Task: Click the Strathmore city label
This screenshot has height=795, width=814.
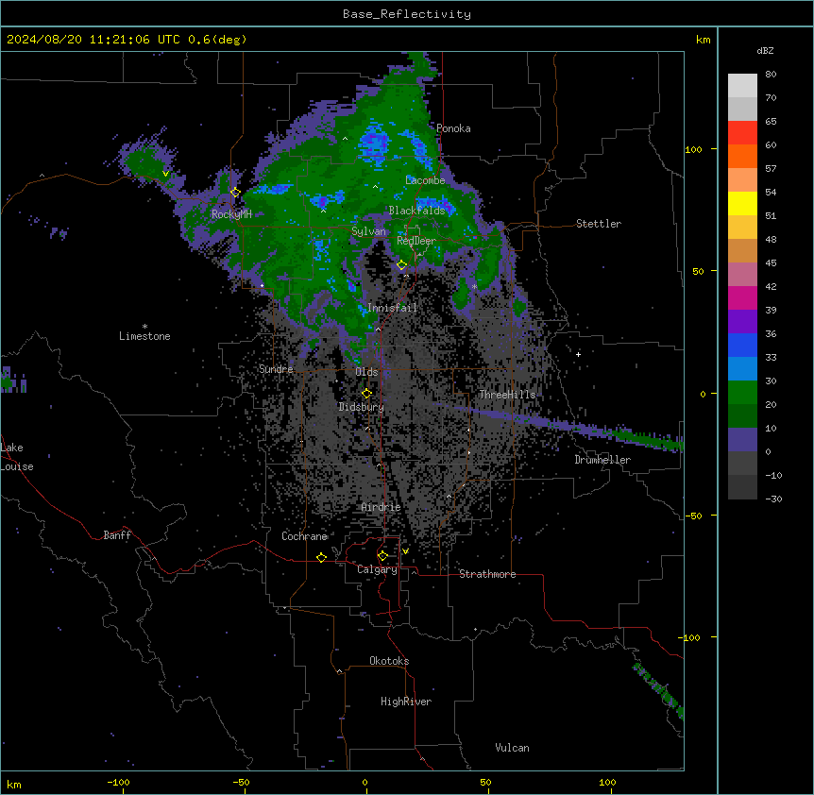Action: tap(487, 574)
